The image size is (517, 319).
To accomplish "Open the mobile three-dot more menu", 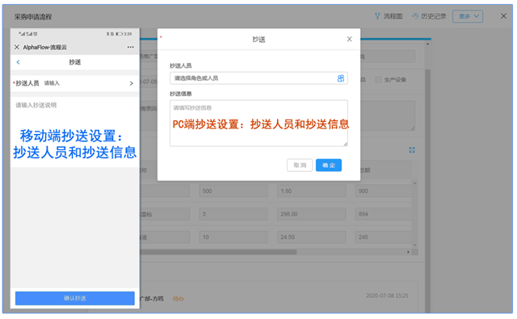I will click(x=131, y=47).
